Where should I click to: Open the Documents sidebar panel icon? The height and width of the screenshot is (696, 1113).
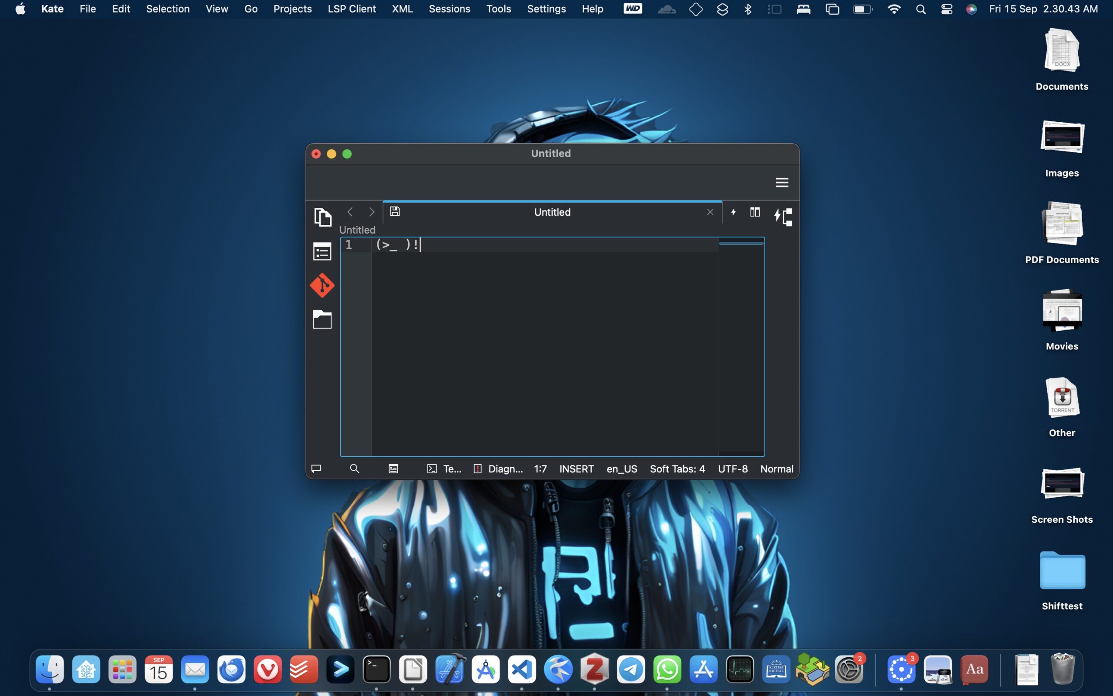pyautogui.click(x=322, y=217)
